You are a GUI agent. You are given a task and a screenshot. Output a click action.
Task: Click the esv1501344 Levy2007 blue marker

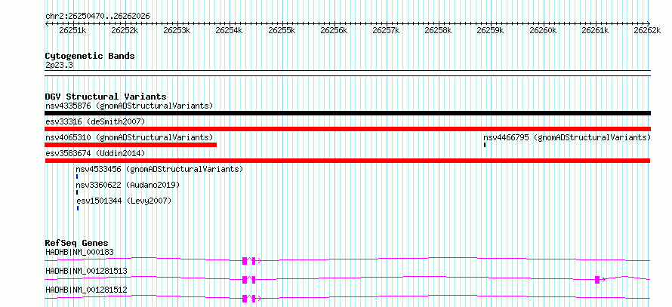78,208
